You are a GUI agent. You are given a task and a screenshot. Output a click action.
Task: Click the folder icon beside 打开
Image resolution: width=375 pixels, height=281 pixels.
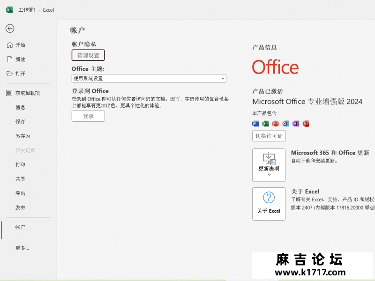(9, 74)
